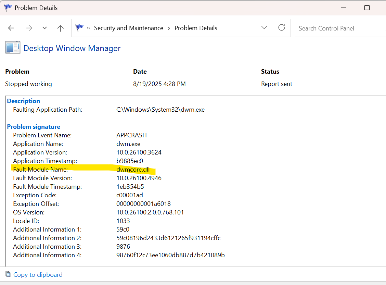Minimize the Problem Details window

pyautogui.click(x=344, y=8)
